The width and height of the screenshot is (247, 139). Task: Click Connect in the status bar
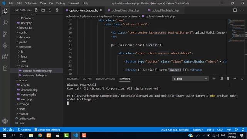pos(24,130)
